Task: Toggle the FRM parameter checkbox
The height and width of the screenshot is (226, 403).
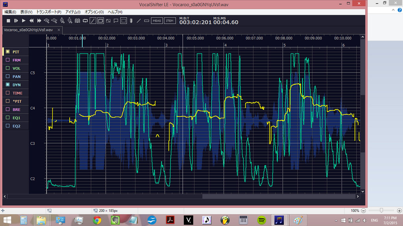Action: pyautogui.click(x=7, y=60)
